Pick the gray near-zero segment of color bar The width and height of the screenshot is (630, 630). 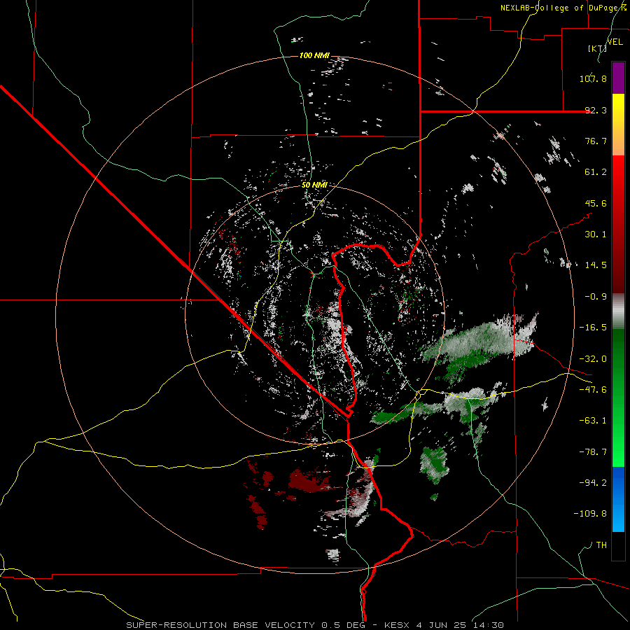[618, 311]
